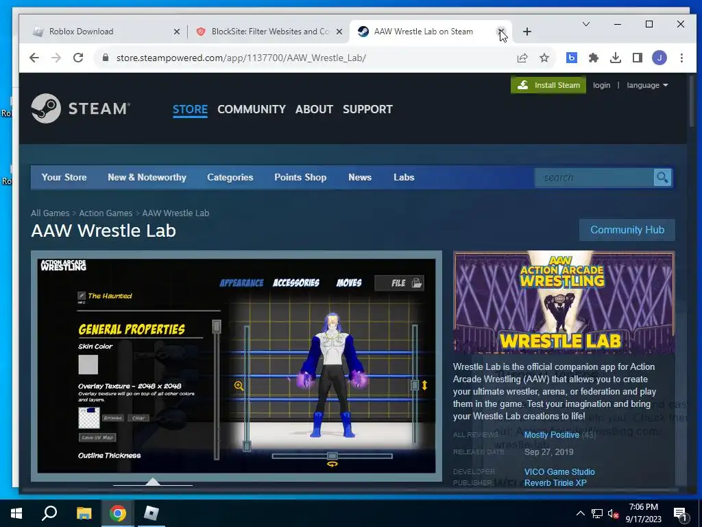The height and width of the screenshot is (527, 702).
Task: Close the AAW Wrestle Lab tab
Action: pos(501,32)
